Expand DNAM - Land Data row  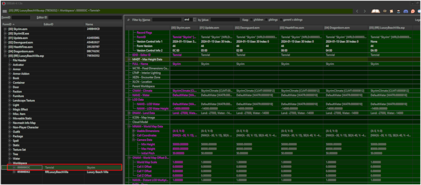(x=129, y=113)
